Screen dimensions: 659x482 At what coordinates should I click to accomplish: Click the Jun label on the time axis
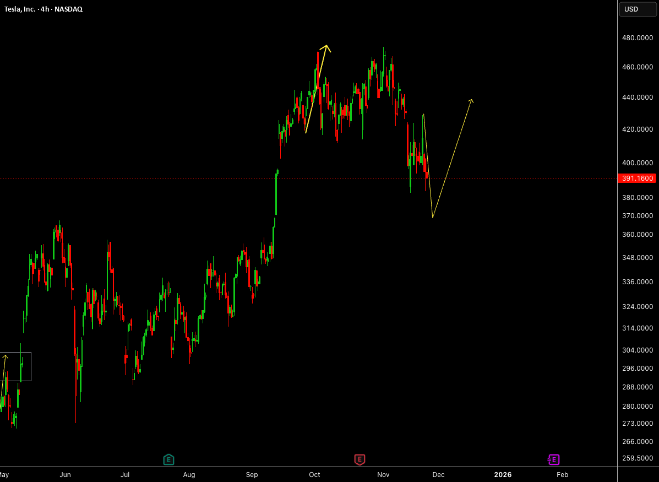(x=65, y=474)
